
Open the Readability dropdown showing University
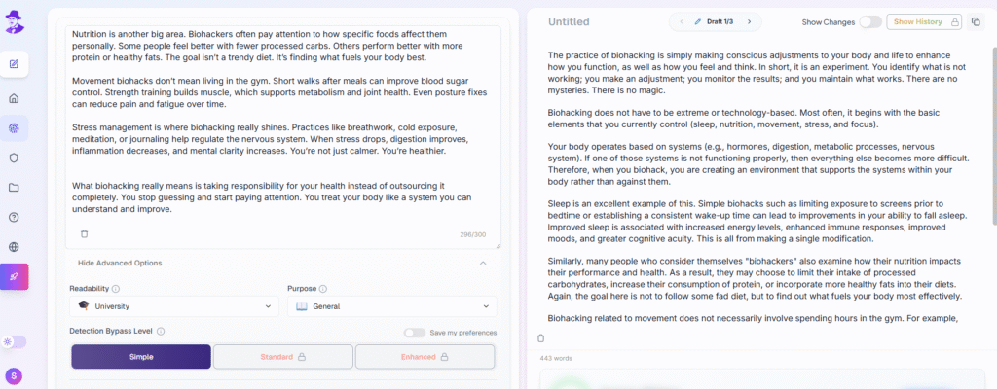click(174, 306)
